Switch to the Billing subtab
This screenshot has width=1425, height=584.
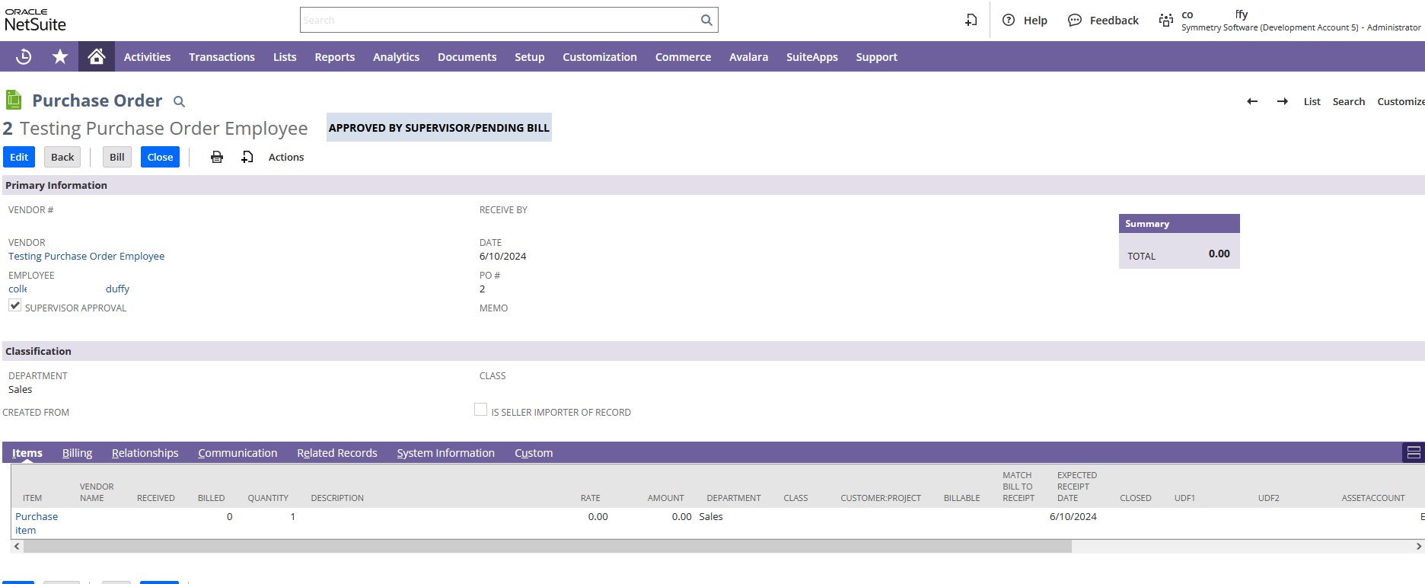[x=77, y=452]
